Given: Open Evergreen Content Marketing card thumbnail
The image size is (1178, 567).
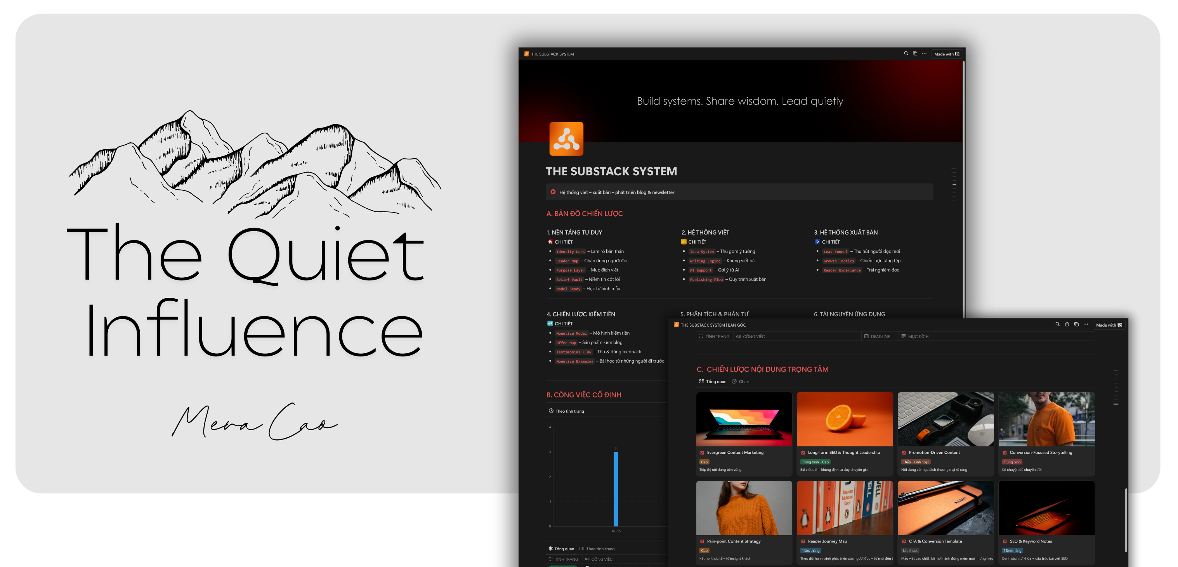Looking at the screenshot, I should click(744, 419).
